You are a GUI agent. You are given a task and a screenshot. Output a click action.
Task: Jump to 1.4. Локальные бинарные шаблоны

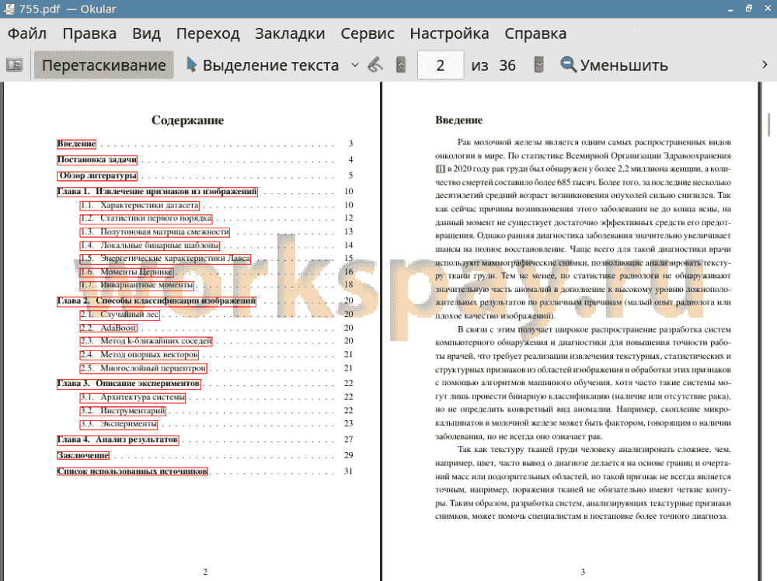(x=150, y=245)
